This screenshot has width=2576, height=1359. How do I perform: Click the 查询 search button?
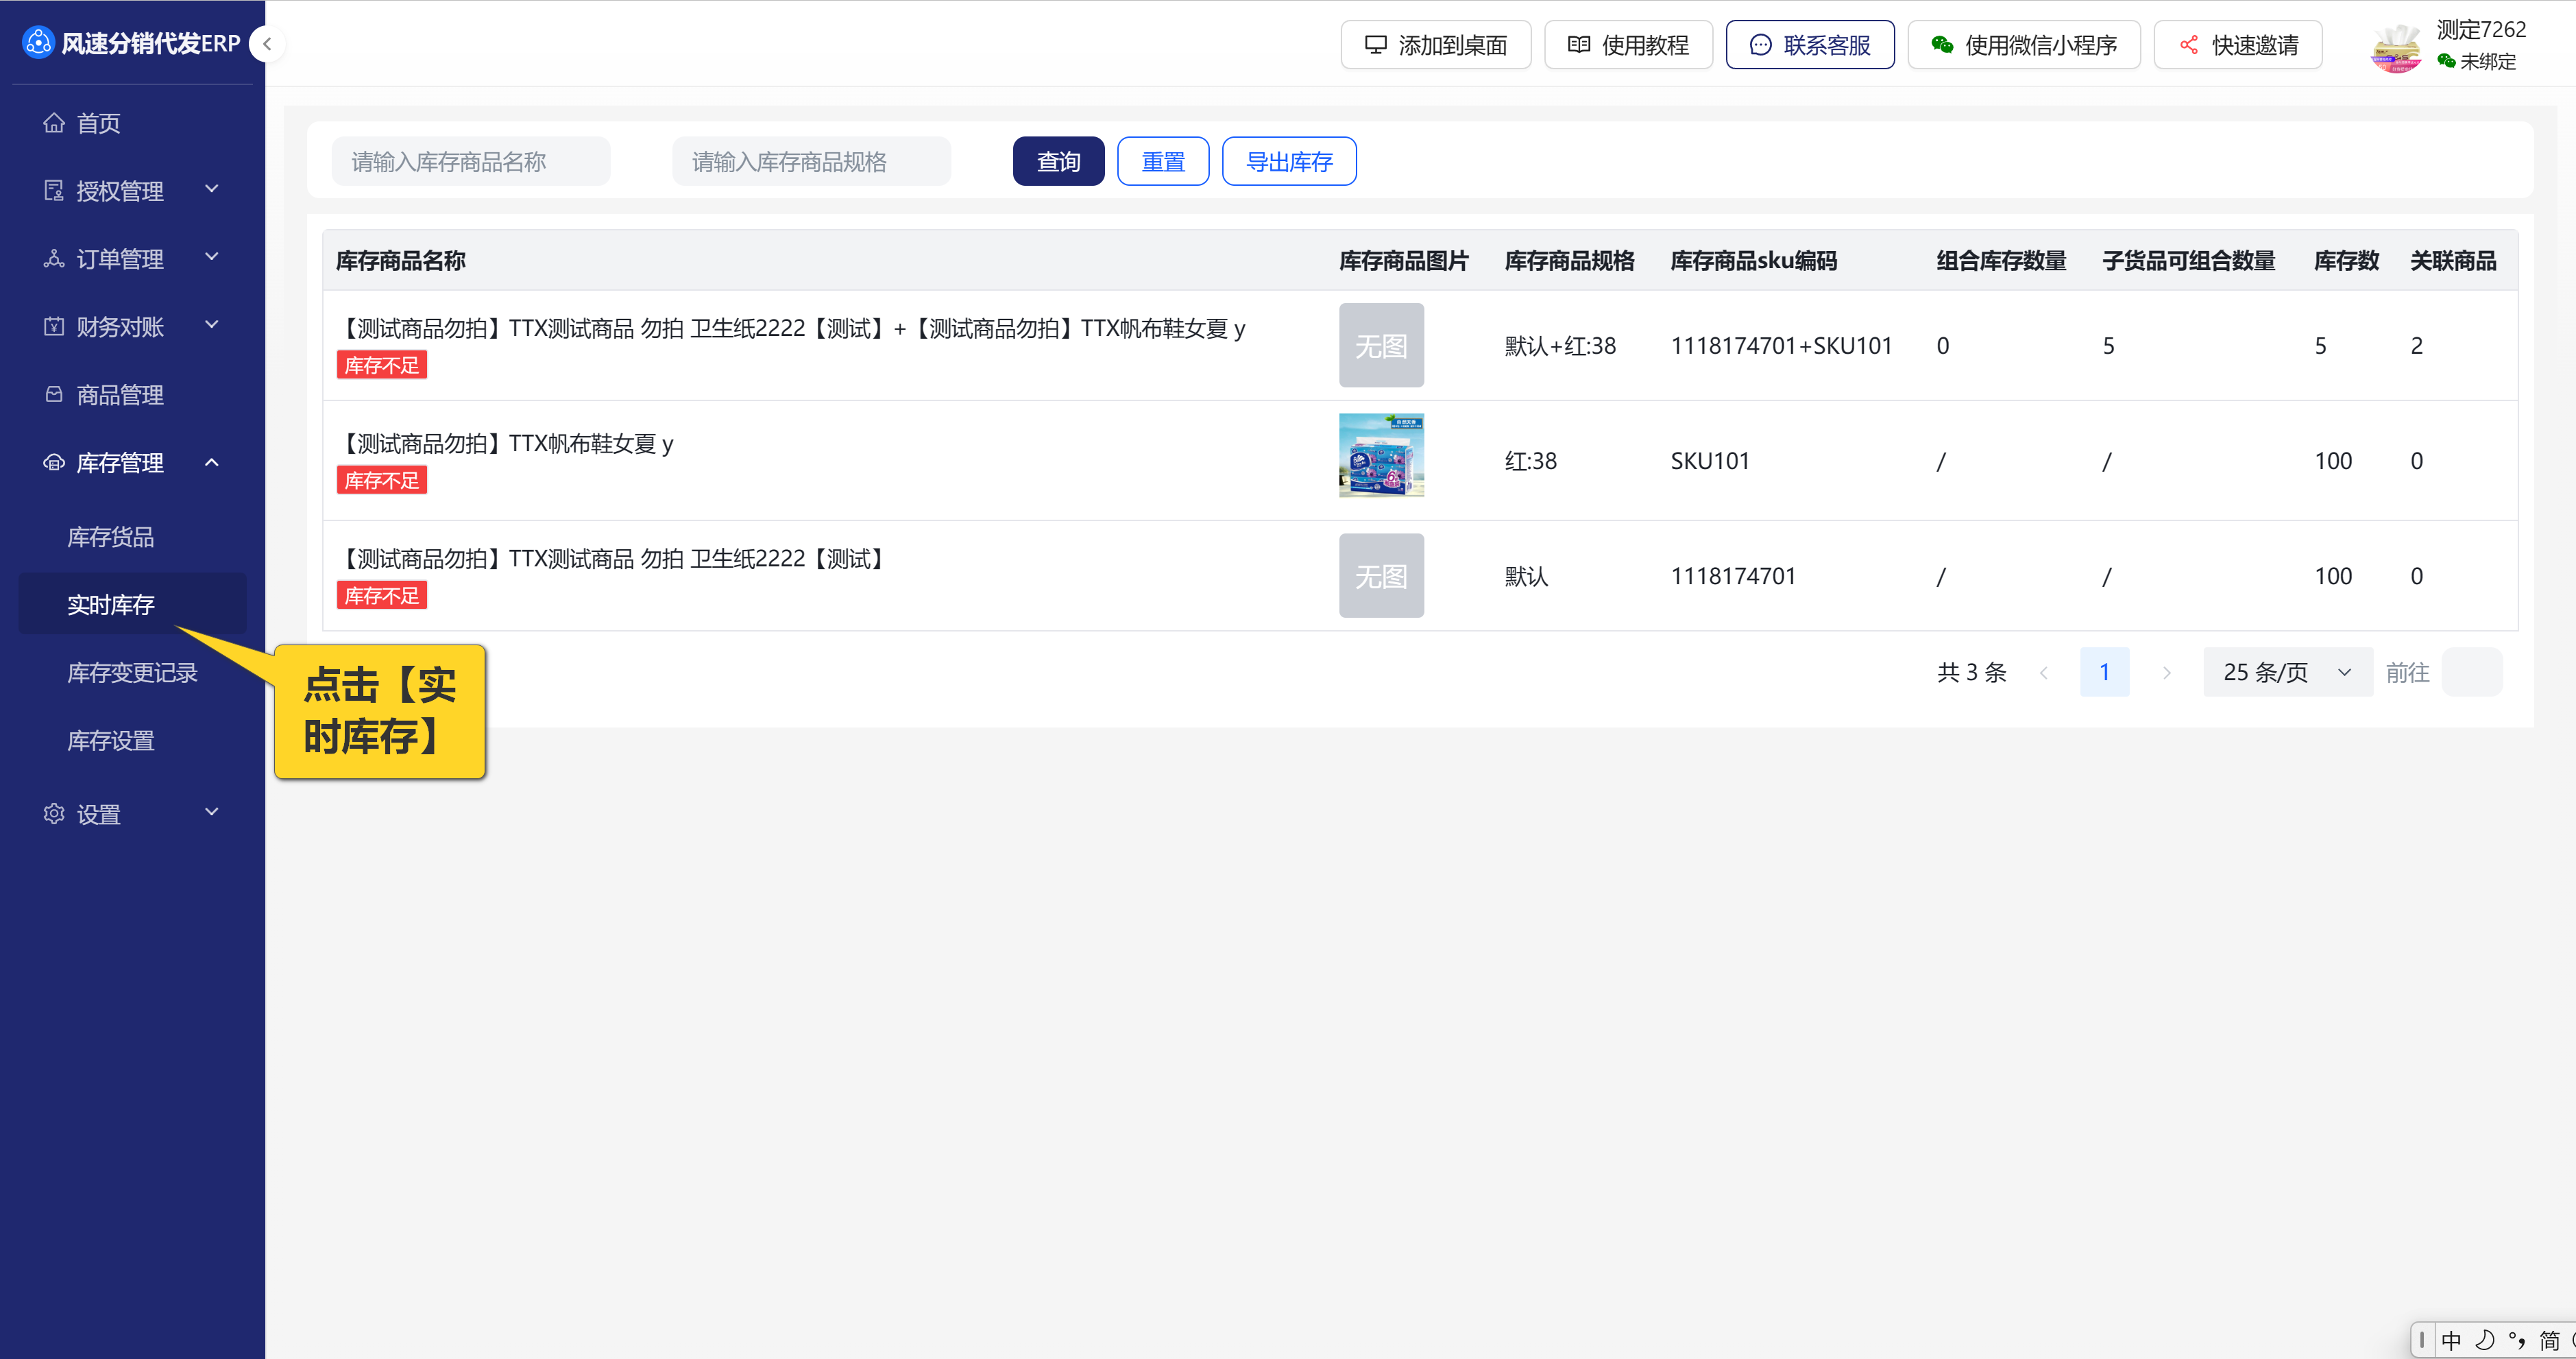pos(1058,161)
